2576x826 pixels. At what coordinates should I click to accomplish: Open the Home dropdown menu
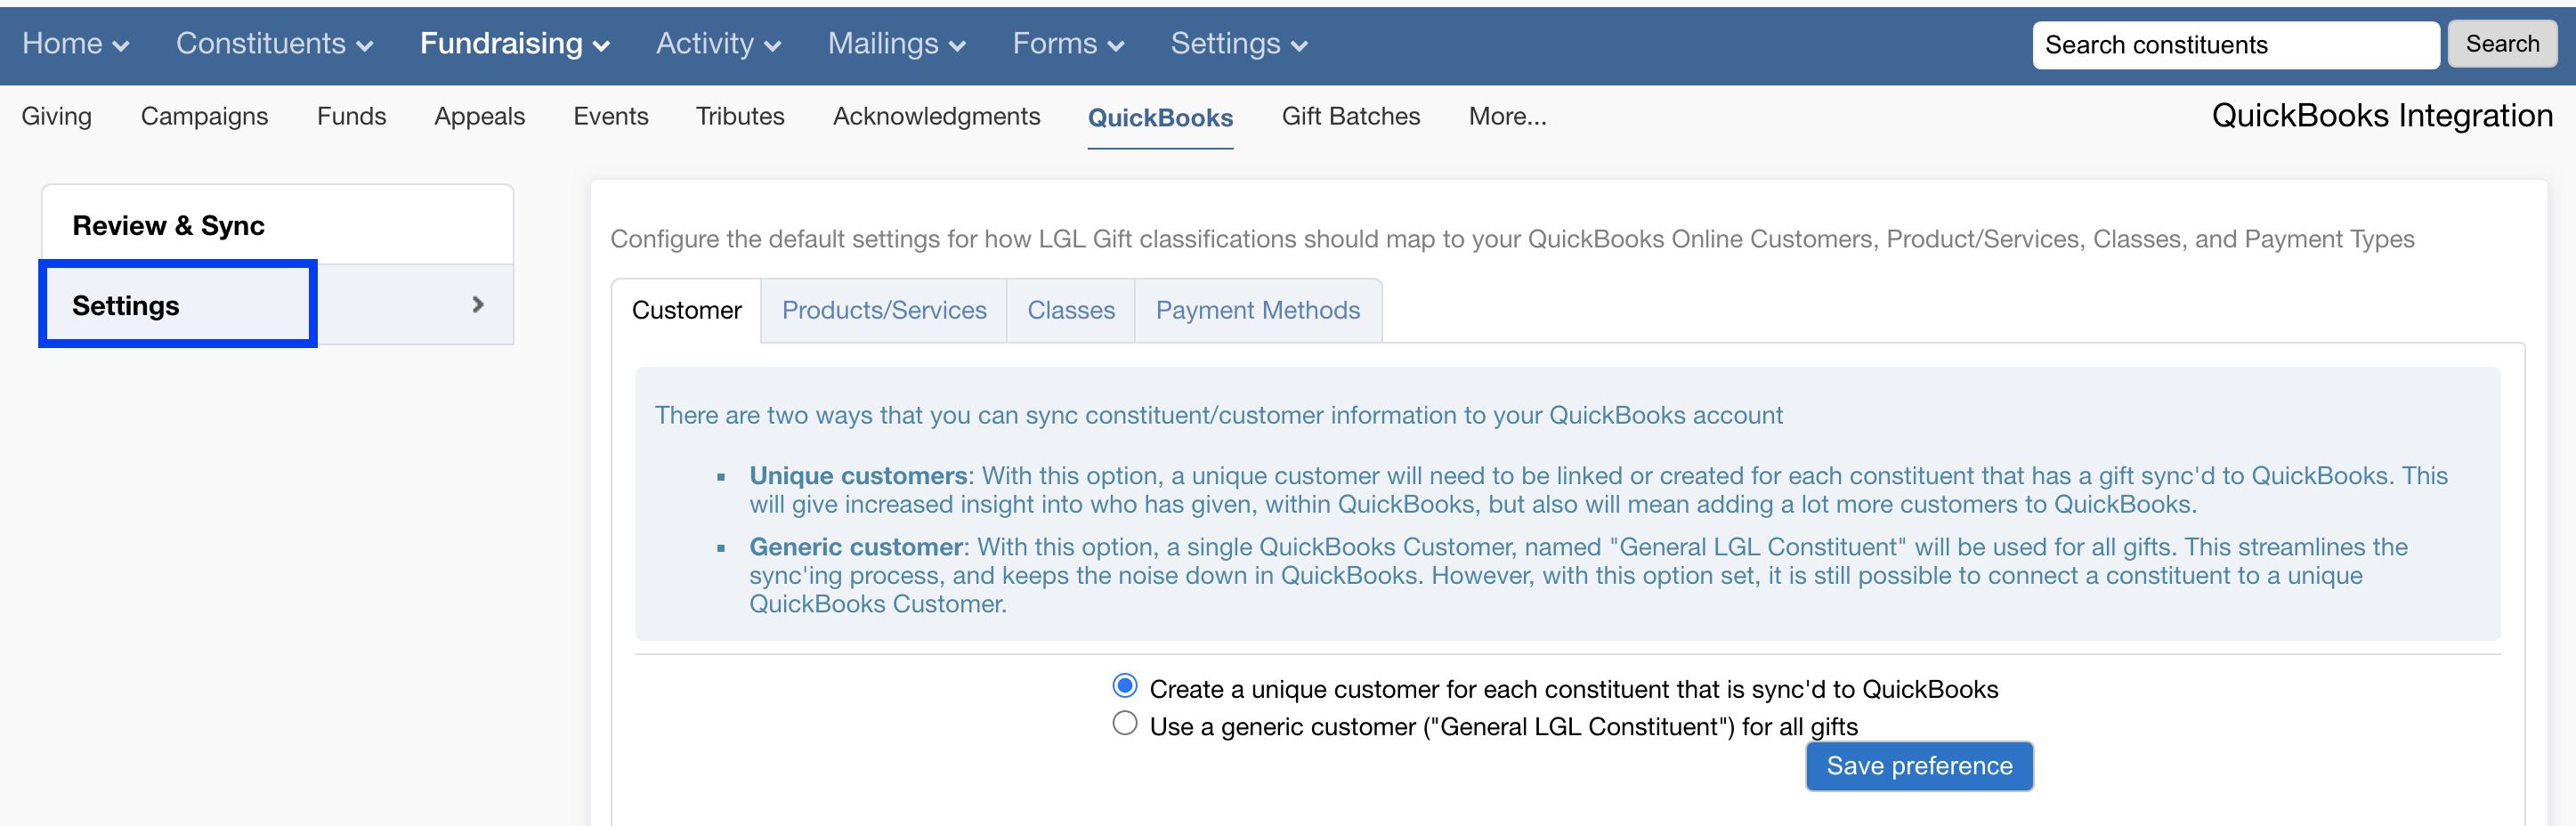click(x=75, y=44)
